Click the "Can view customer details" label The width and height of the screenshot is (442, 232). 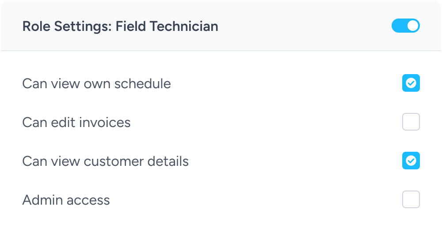click(x=105, y=161)
